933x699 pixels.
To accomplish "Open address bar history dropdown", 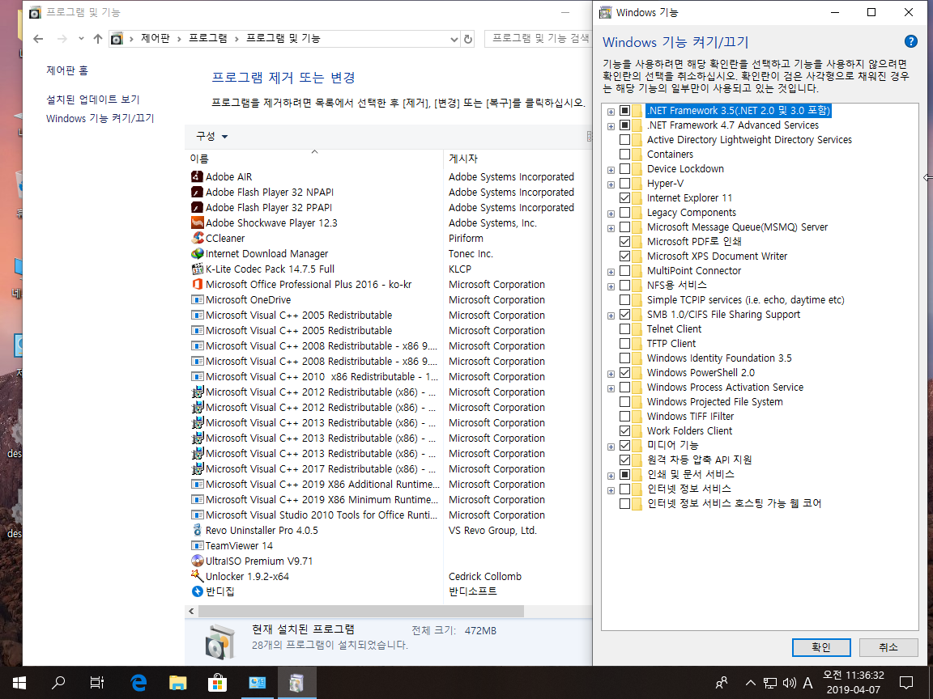I will tap(454, 39).
